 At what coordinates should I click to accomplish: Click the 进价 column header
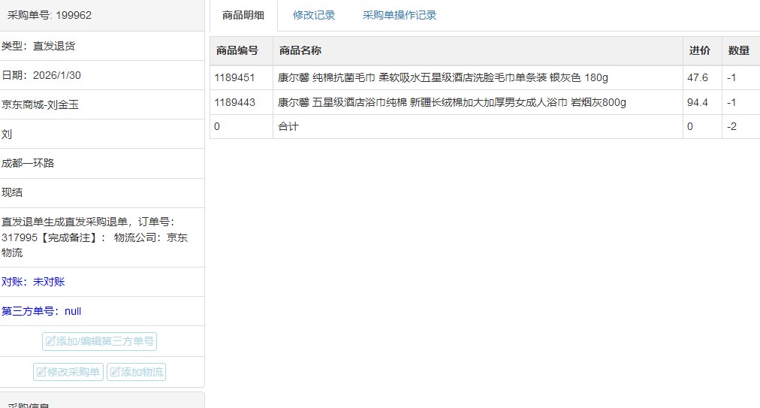(699, 51)
